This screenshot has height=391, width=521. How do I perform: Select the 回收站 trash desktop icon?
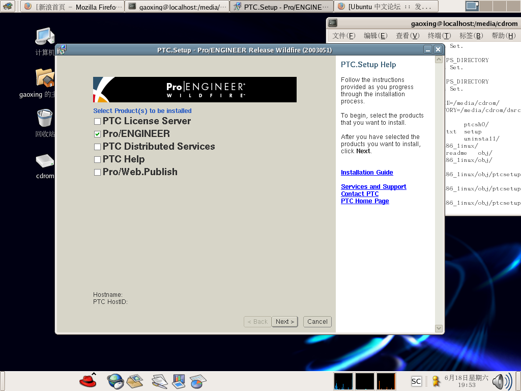[x=45, y=123]
